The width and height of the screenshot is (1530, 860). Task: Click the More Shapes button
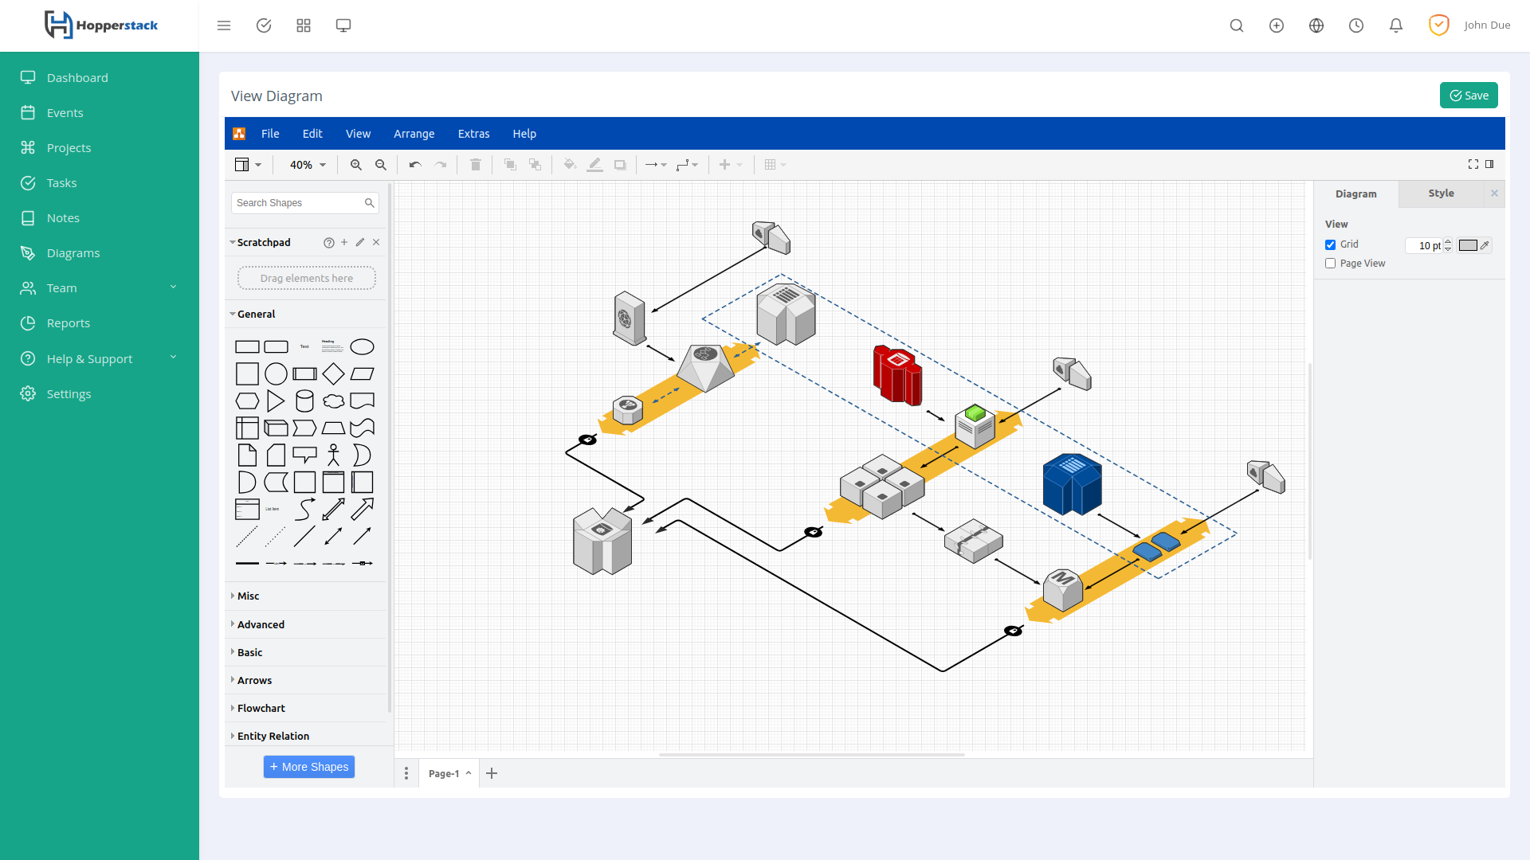308,767
